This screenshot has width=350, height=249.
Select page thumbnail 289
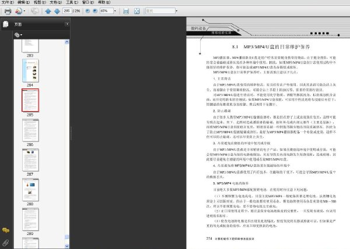click(x=30, y=219)
